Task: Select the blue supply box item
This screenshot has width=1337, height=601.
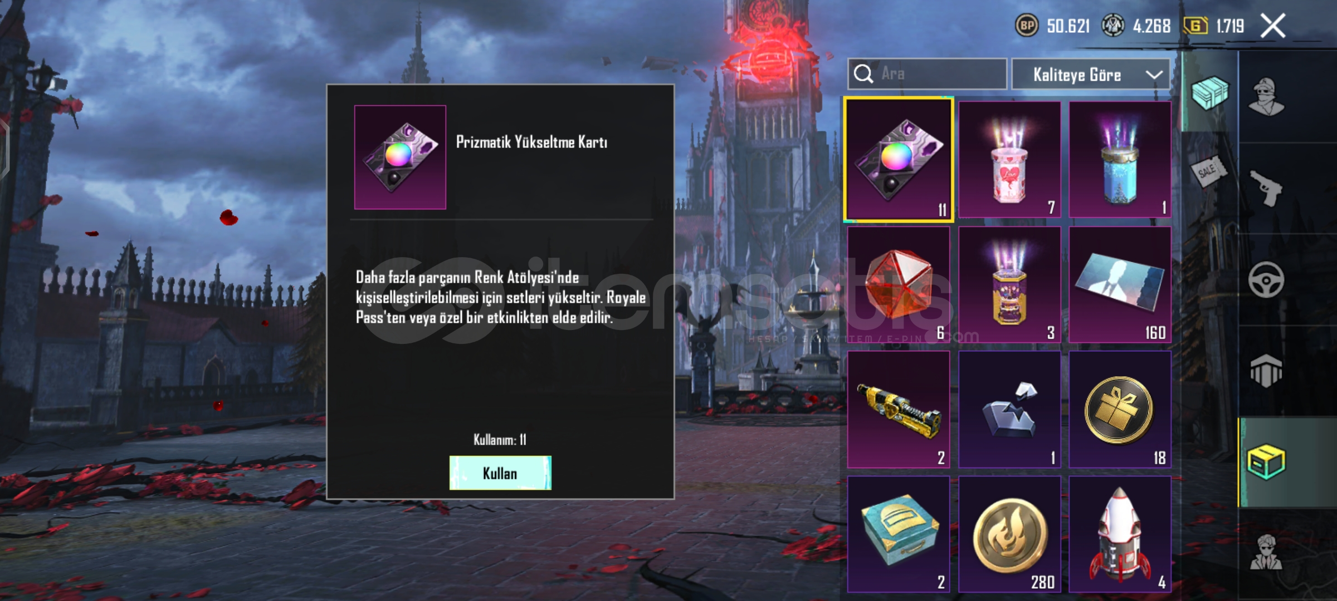Action: 898,534
